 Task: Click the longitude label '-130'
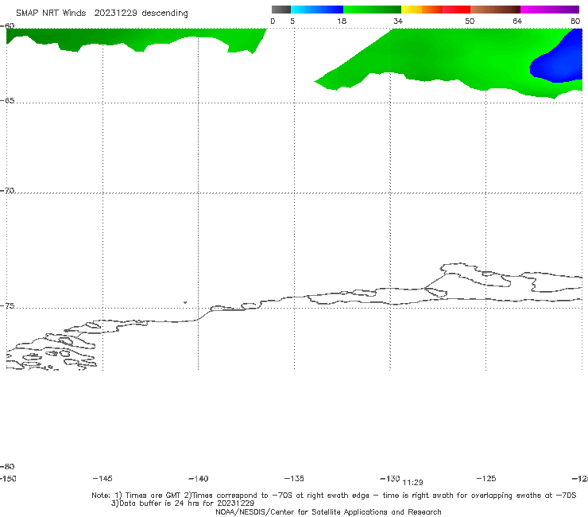click(390, 479)
